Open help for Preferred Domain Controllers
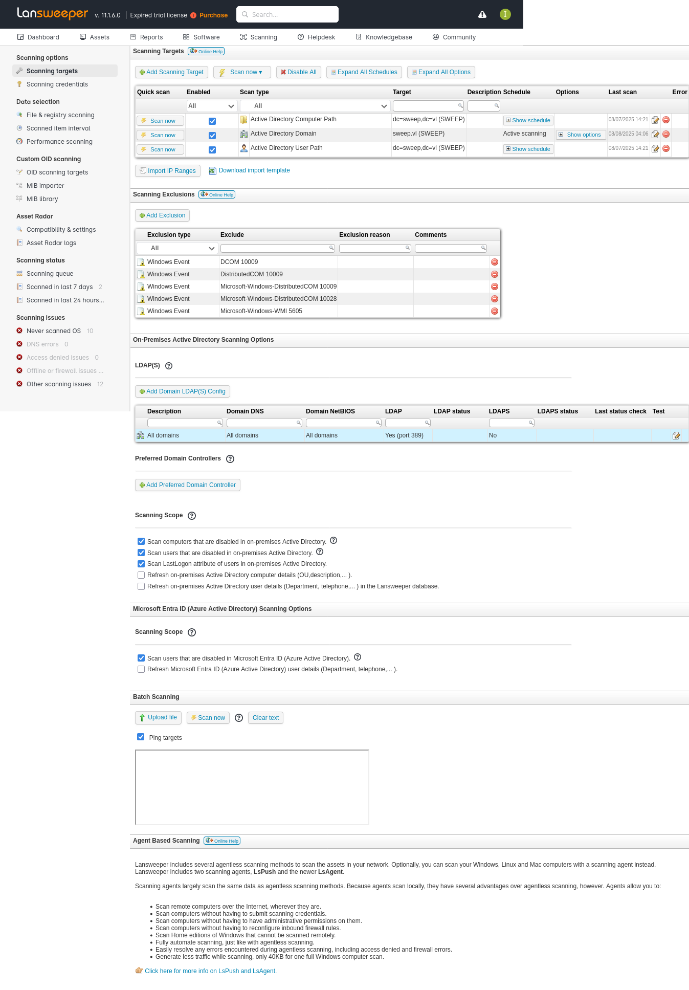This screenshot has height=990, width=689. click(x=230, y=459)
